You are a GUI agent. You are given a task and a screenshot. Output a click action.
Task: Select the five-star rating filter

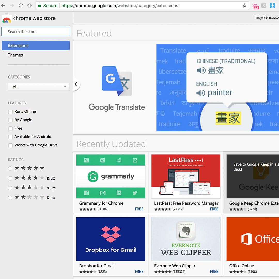click(x=10, y=168)
